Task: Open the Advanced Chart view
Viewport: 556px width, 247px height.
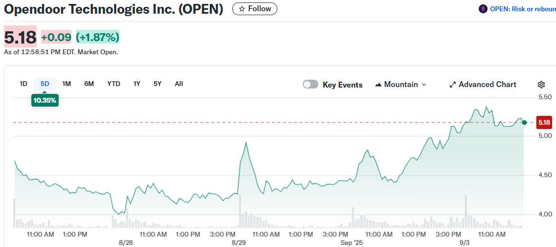Action: click(x=483, y=85)
